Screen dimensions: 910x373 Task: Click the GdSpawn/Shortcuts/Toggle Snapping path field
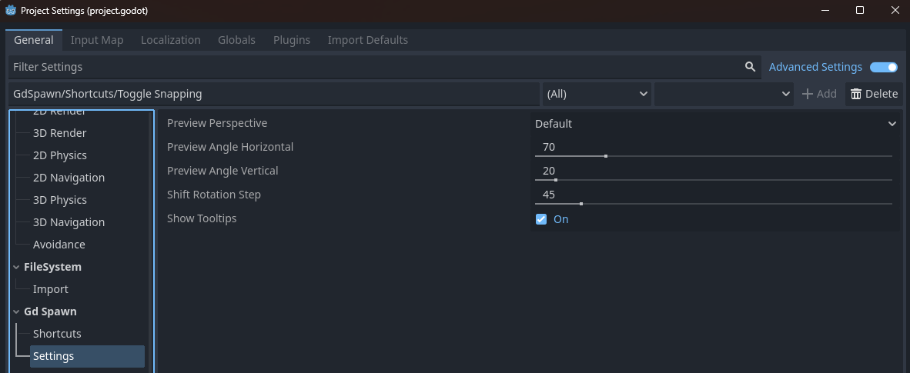(x=274, y=94)
